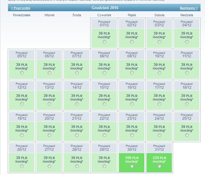Select arrival radio button for 11/12
The width and height of the screenshot is (205, 175).
187,73
